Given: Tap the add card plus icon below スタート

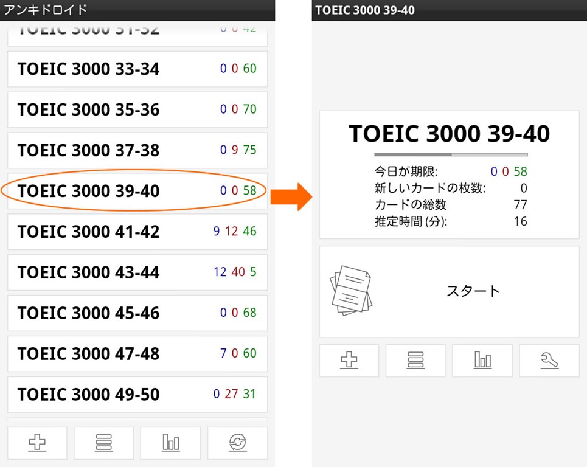Looking at the screenshot, I should point(349,361).
